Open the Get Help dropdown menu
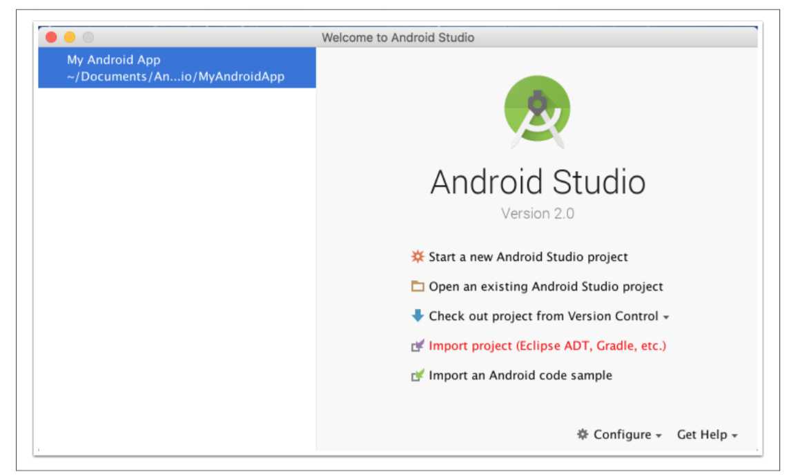Screen dimensions: 791x476 coord(707,435)
